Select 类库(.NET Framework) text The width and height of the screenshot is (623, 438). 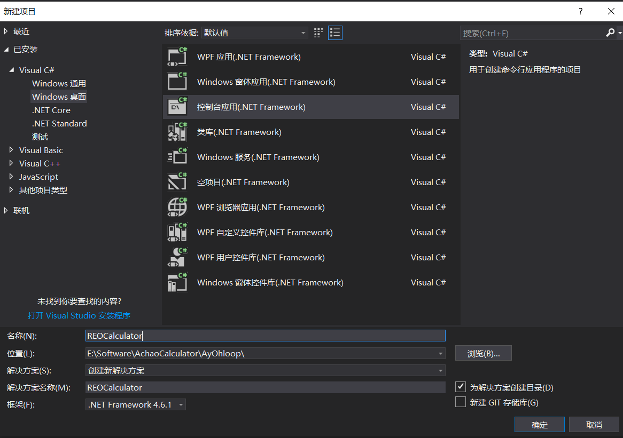click(239, 132)
